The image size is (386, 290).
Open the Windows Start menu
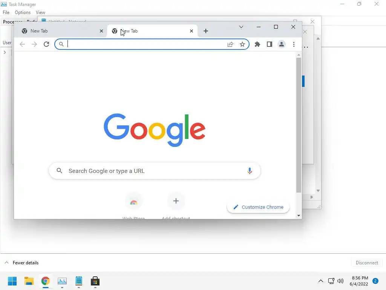tap(12, 281)
